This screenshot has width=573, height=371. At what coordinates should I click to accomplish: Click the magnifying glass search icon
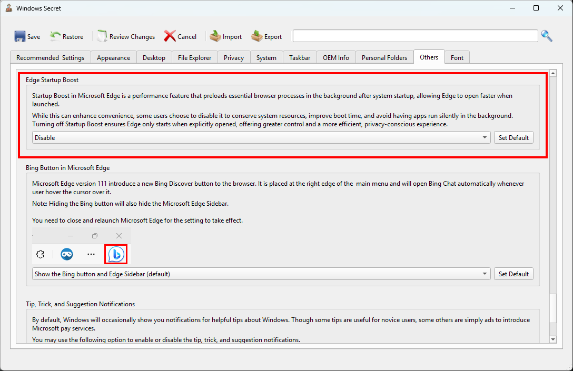point(547,36)
